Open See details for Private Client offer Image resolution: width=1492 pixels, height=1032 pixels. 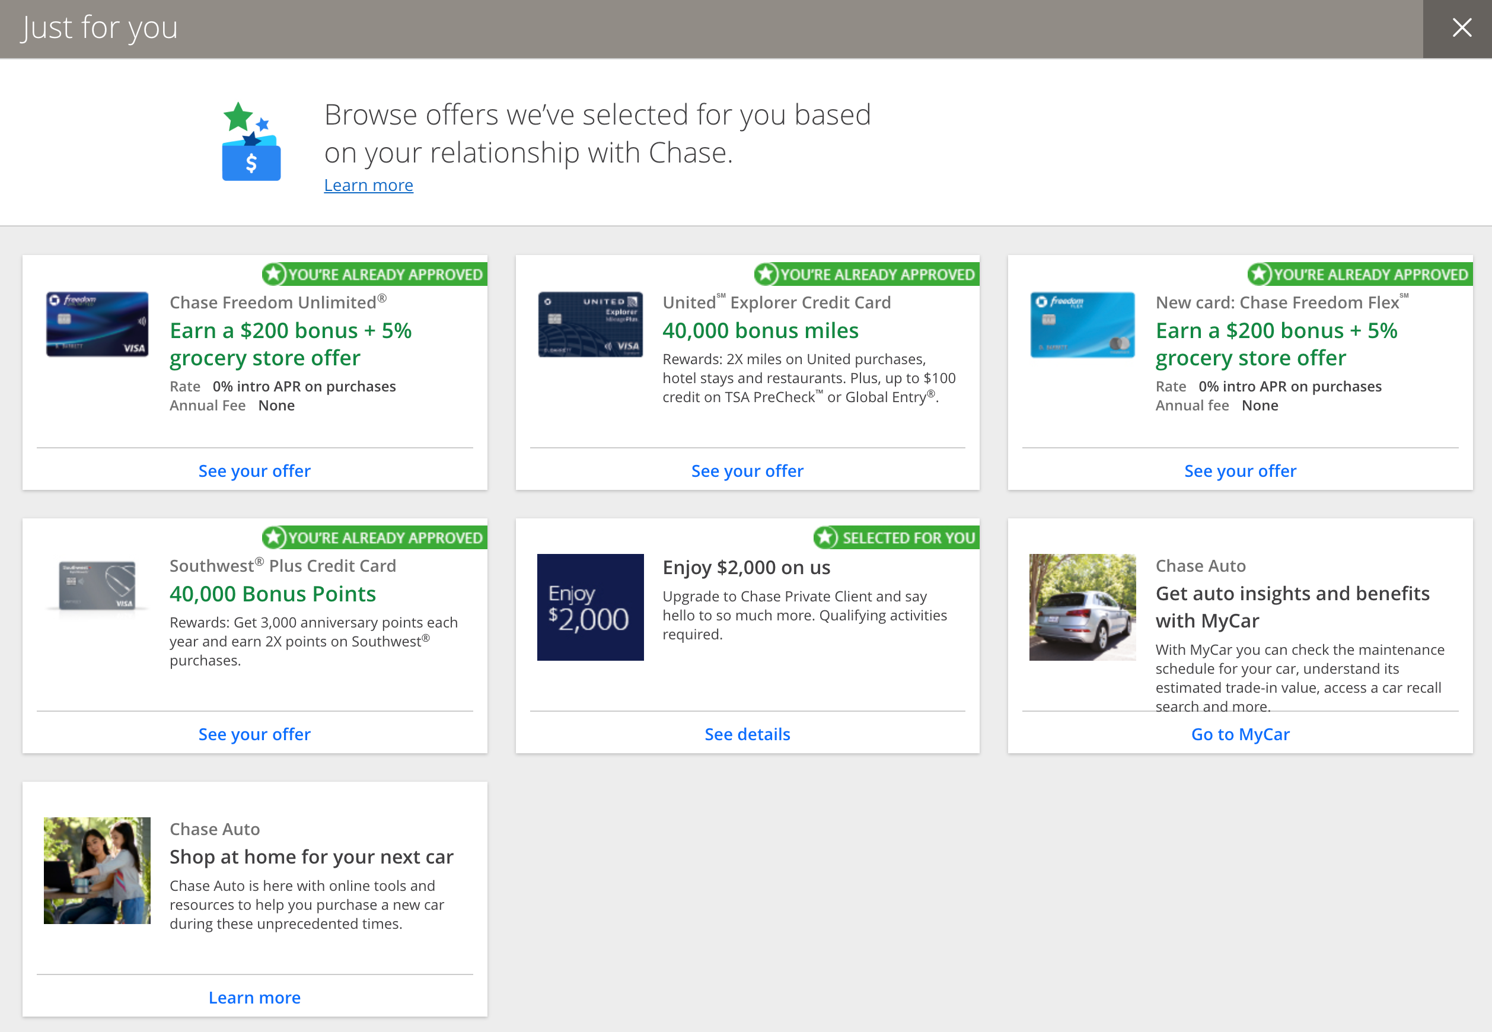[x=747, y=734]
